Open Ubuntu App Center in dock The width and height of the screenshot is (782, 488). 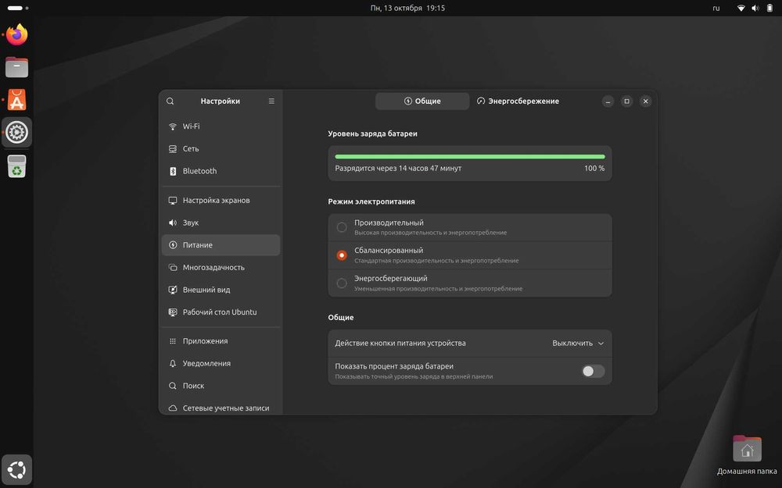point(17,100)
